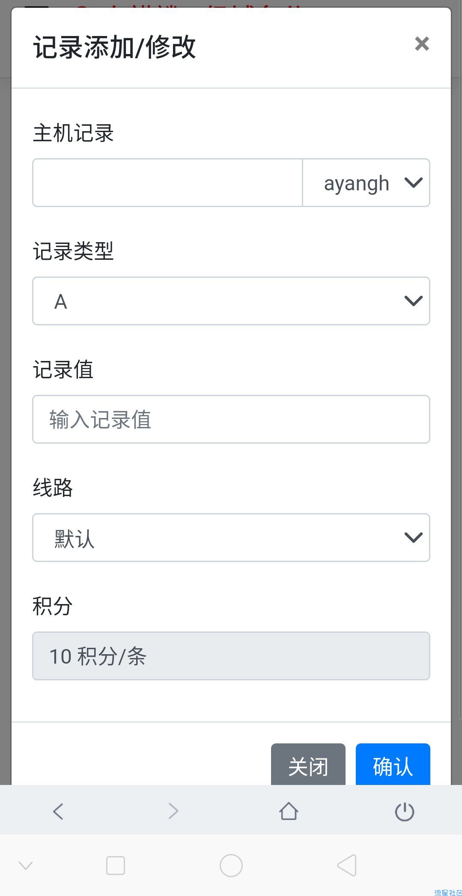Expand the 记录类型 dropdown showing A
The width and height of the screenshot is (462, 896).
tap(231, 301)
